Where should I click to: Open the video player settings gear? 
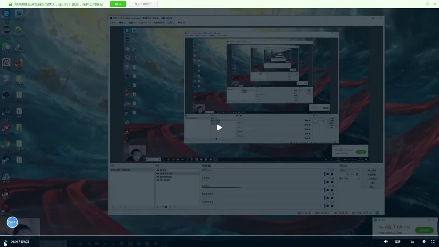click(424, 242)
